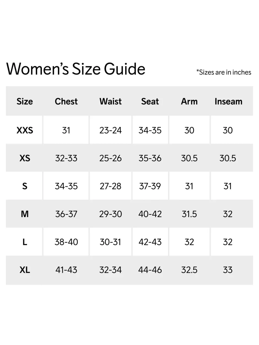Screen dimensions: 259x345
Task: Select the Size column header
Action: [25, 101]
